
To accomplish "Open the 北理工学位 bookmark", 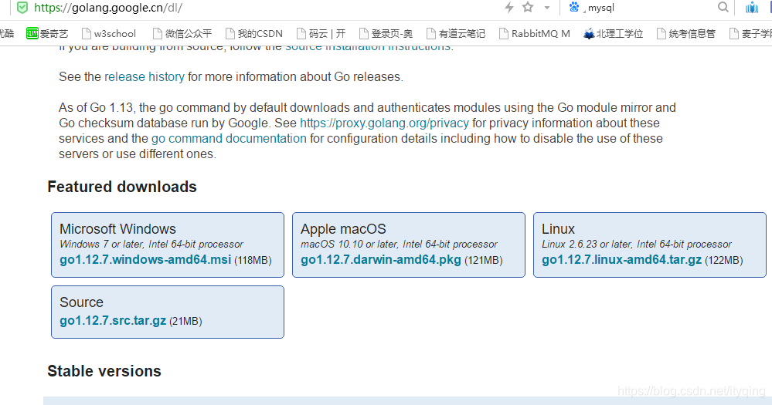I will (x=614, y=33).
